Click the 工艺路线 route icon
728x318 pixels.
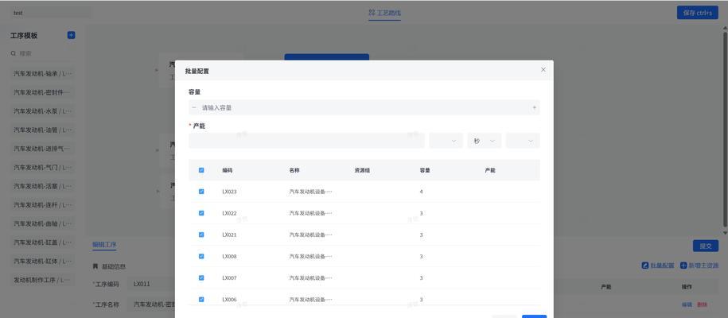pyautogui.click(x=372, y=13)
